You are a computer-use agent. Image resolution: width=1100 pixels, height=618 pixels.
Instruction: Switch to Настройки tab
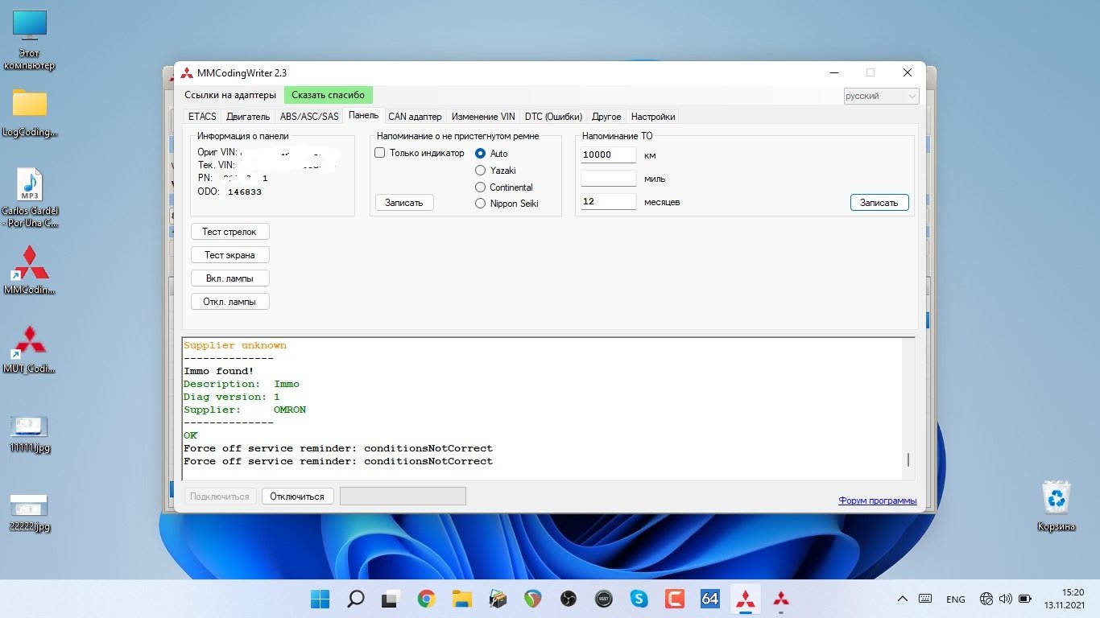[x=653, y=117]
